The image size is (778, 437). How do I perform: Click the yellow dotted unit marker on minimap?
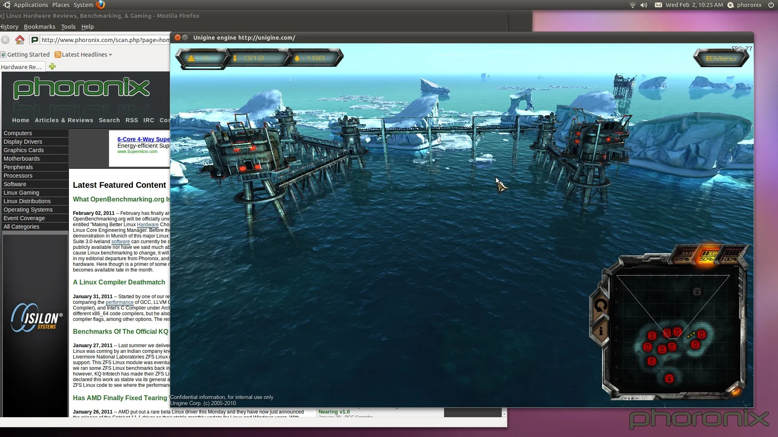click(691, 335)
